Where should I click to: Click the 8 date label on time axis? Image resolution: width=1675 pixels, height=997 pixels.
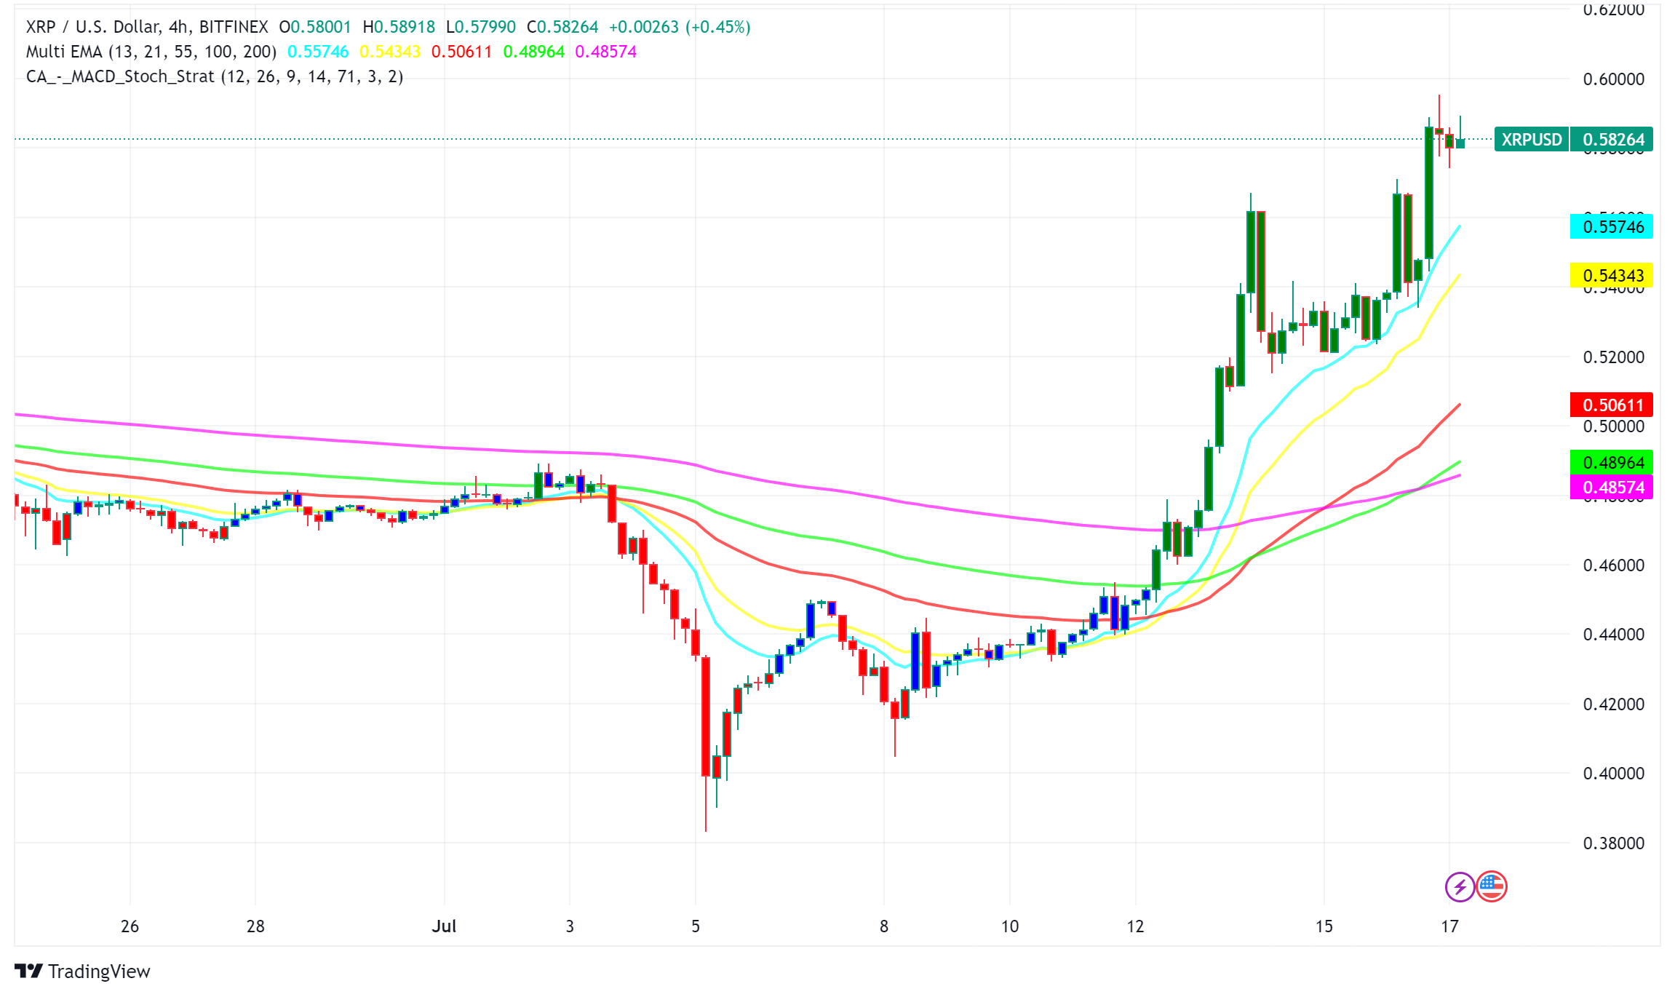884,926
